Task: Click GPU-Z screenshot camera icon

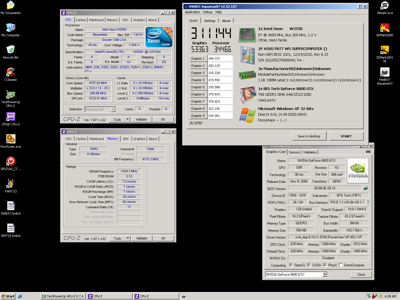Action: [368, 152]
